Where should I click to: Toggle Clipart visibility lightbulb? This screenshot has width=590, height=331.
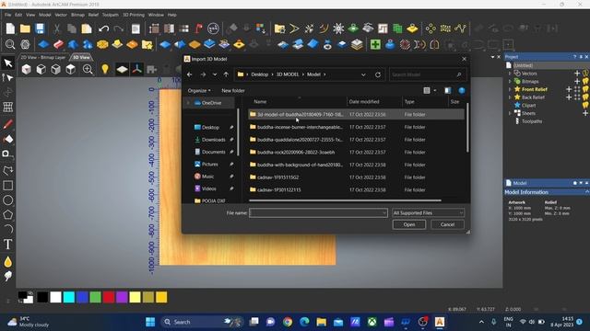click(586, 105)
